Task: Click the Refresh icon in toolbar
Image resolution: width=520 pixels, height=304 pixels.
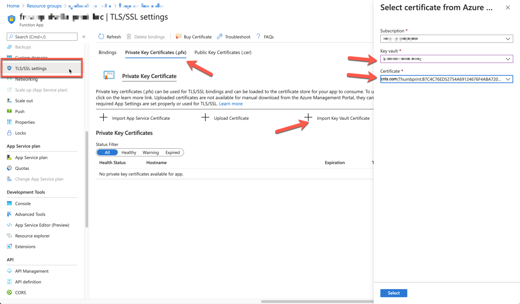Action: [x=101, y=37]
